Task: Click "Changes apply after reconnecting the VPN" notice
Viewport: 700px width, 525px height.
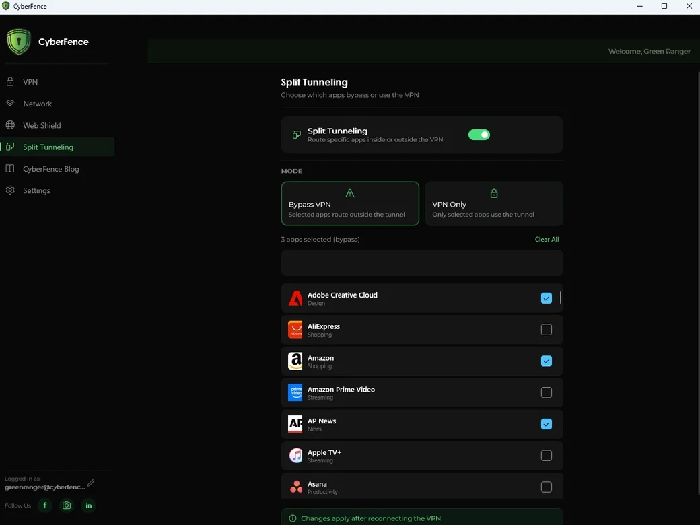Action: pos(422,518)
